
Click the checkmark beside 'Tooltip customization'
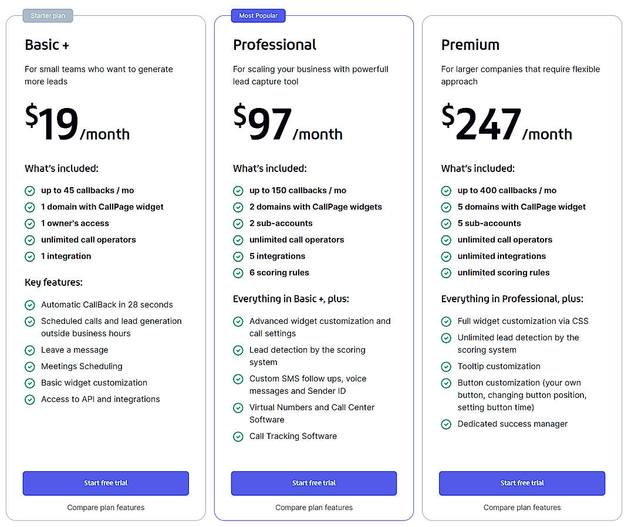[x=447, y=367]
